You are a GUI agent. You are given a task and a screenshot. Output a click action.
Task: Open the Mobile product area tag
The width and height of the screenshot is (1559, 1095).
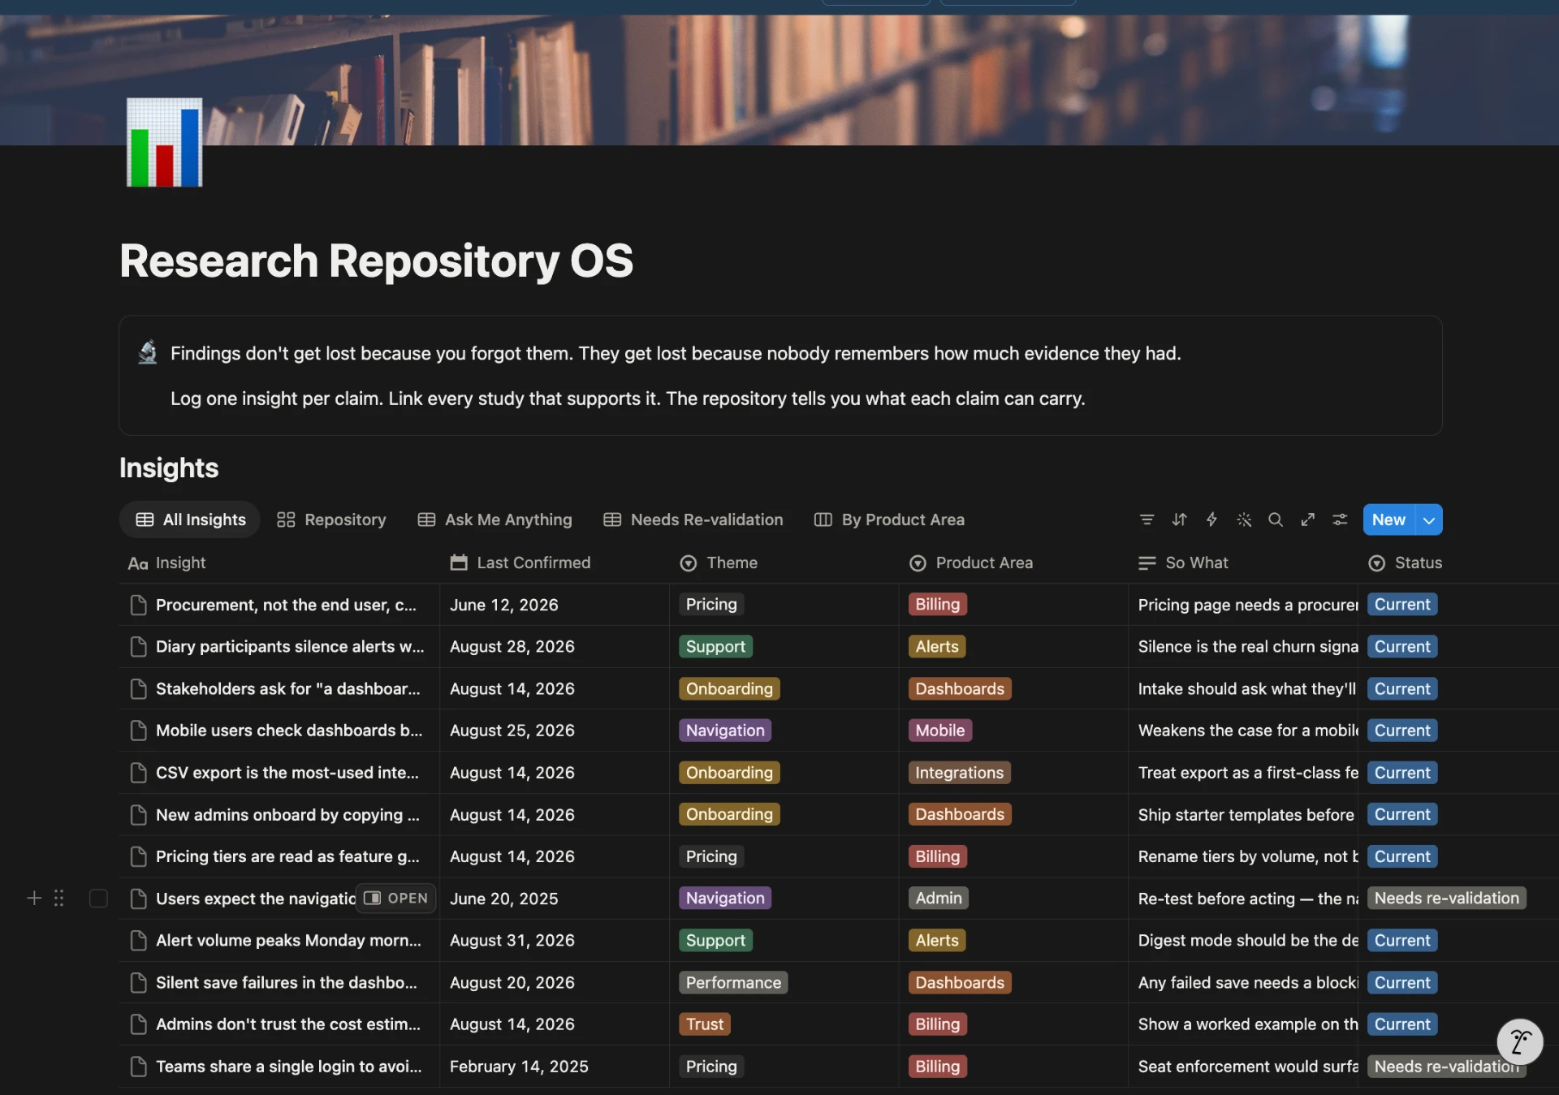click(x=939, y=731)
